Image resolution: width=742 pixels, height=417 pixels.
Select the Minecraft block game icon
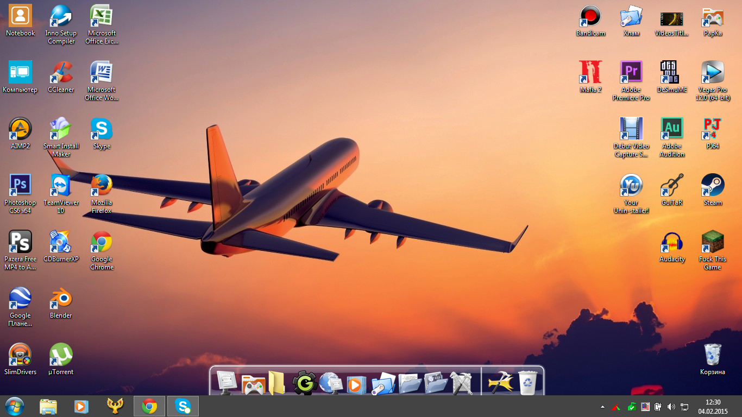point(713,250)
